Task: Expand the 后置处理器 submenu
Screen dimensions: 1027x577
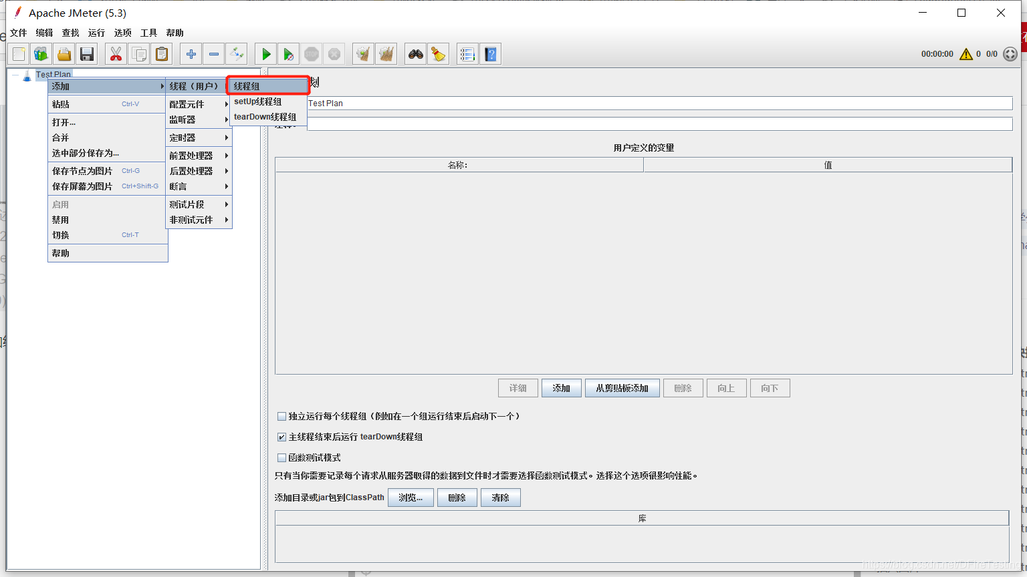Action: tap(199, 171)
